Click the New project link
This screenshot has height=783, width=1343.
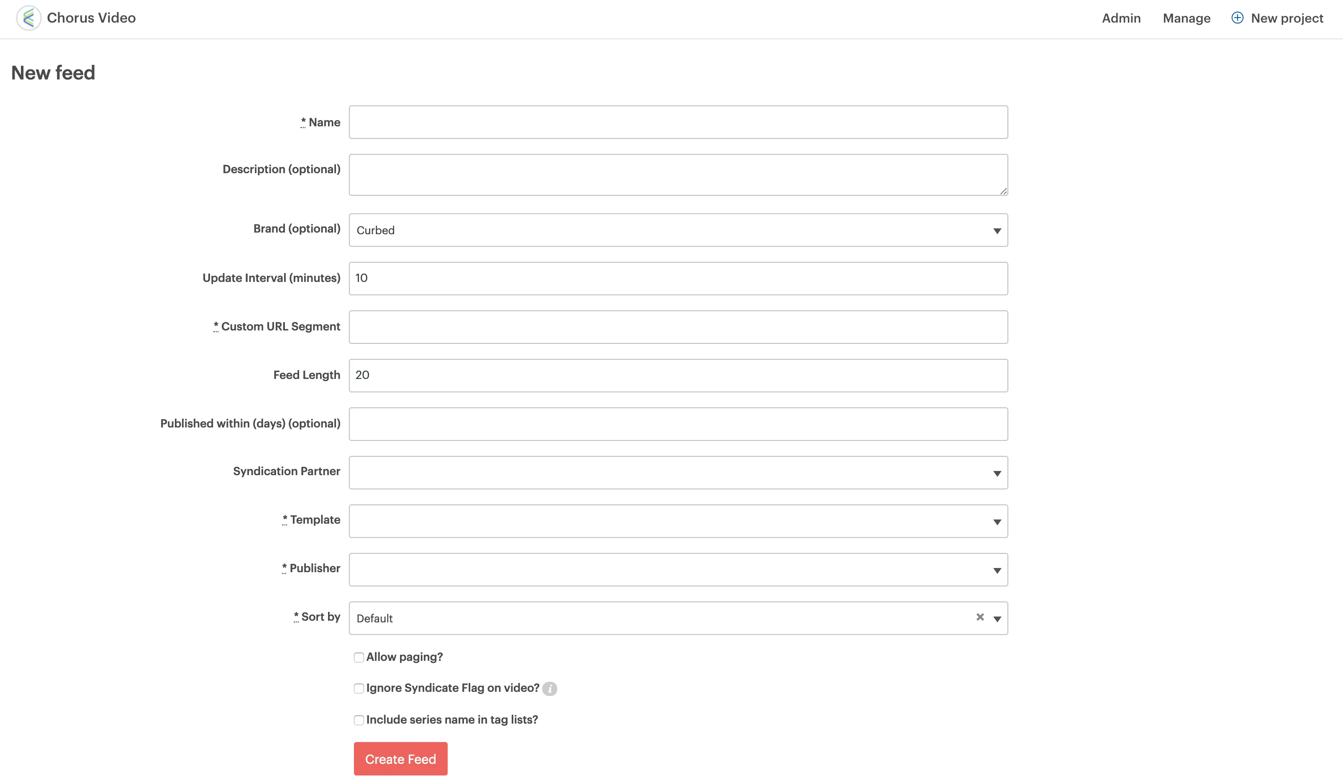(x=1287, y=18)
